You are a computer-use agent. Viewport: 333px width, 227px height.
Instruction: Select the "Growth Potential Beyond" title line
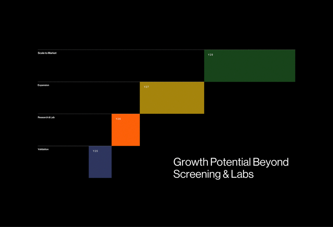231,162
